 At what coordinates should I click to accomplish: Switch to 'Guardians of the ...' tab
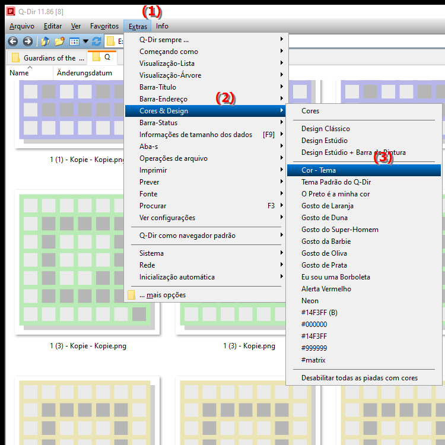49,58
